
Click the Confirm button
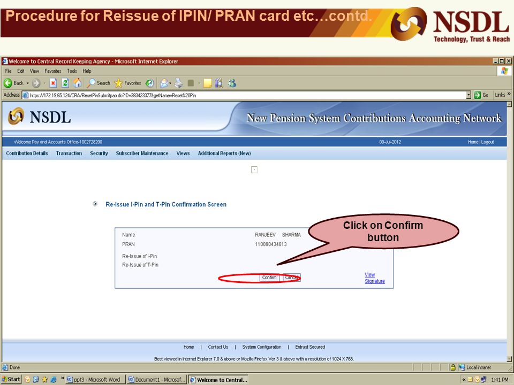[x=269, y=278]
